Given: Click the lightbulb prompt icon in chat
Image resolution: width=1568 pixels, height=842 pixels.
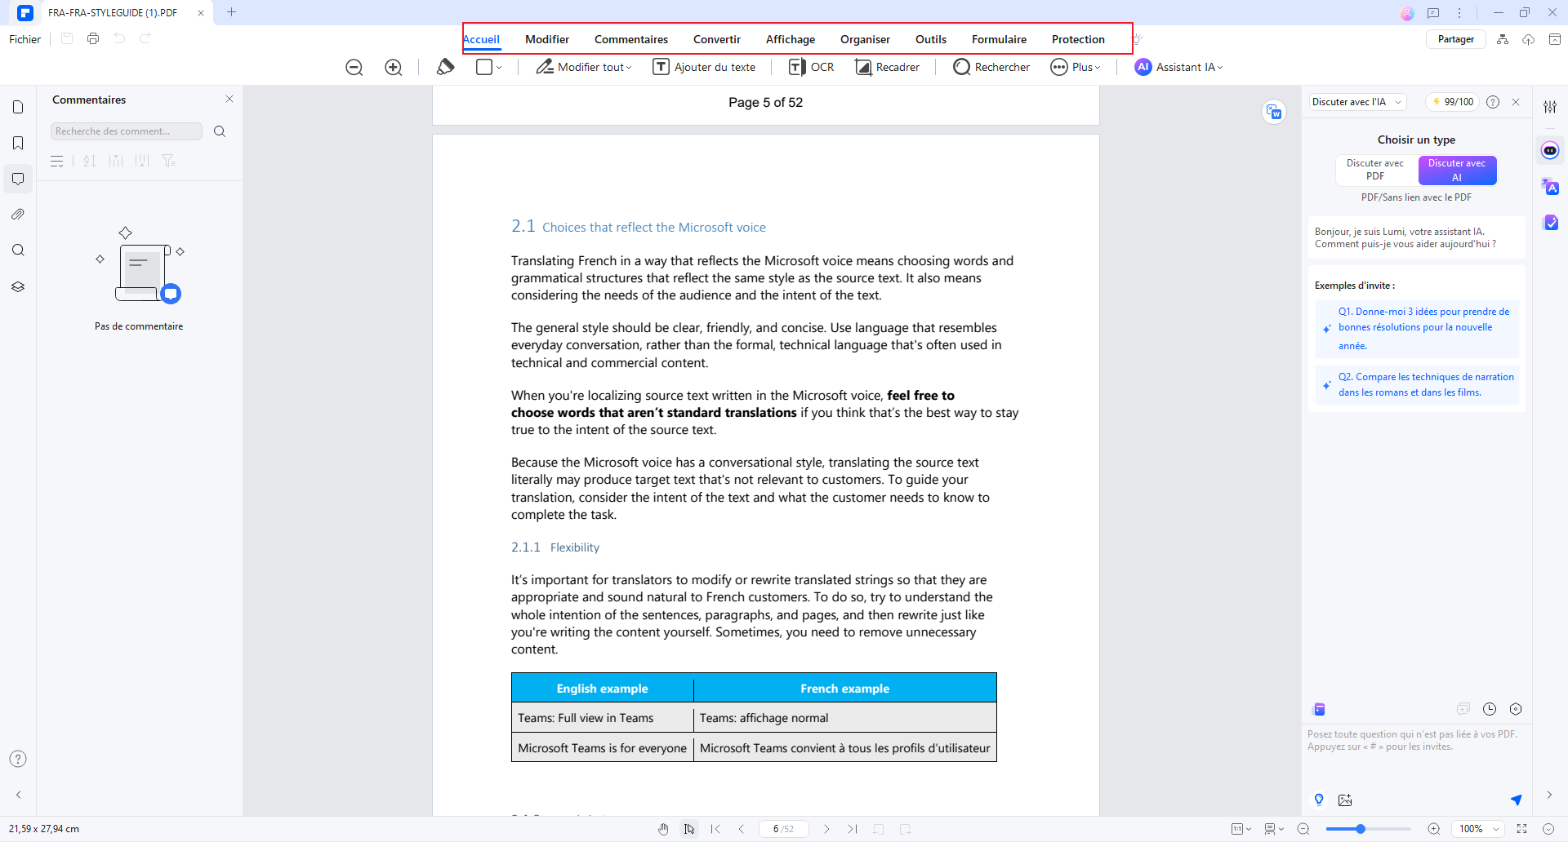Looking at the screenshot, I should (x=1319, y=800).
